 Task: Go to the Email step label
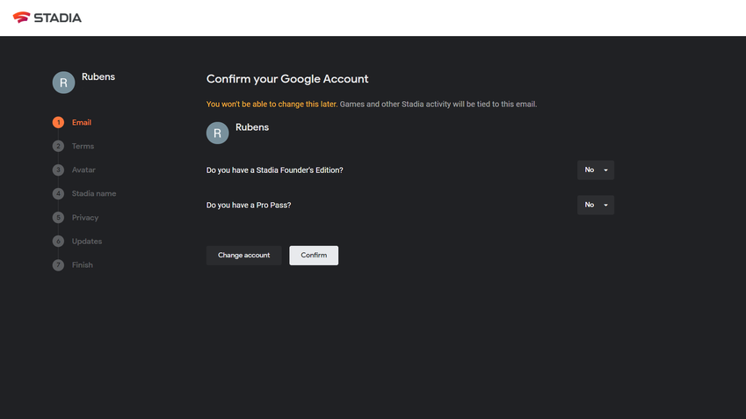click(82, 122)
